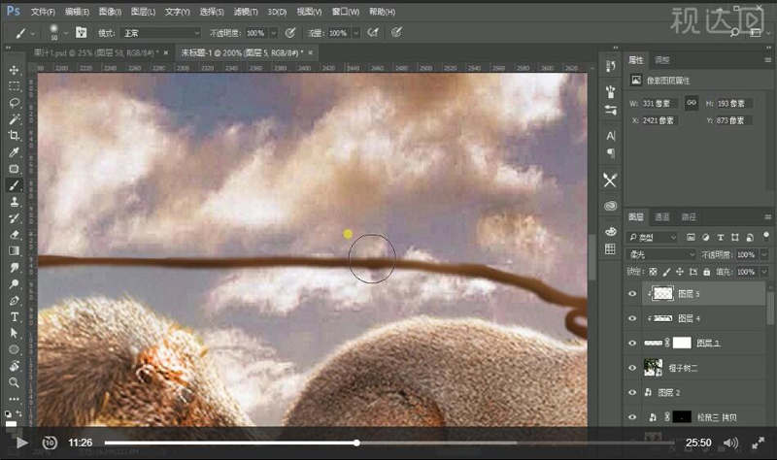Open the Creative Cloud Libraries panel icon
This screenshot has width=777, height=460.
pyautogui.click(x=611, y=206)
